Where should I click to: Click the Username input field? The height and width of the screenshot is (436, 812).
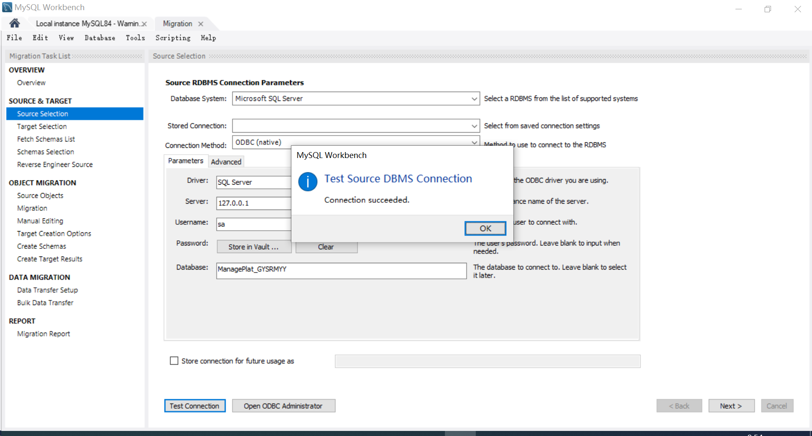click(254, 224)
